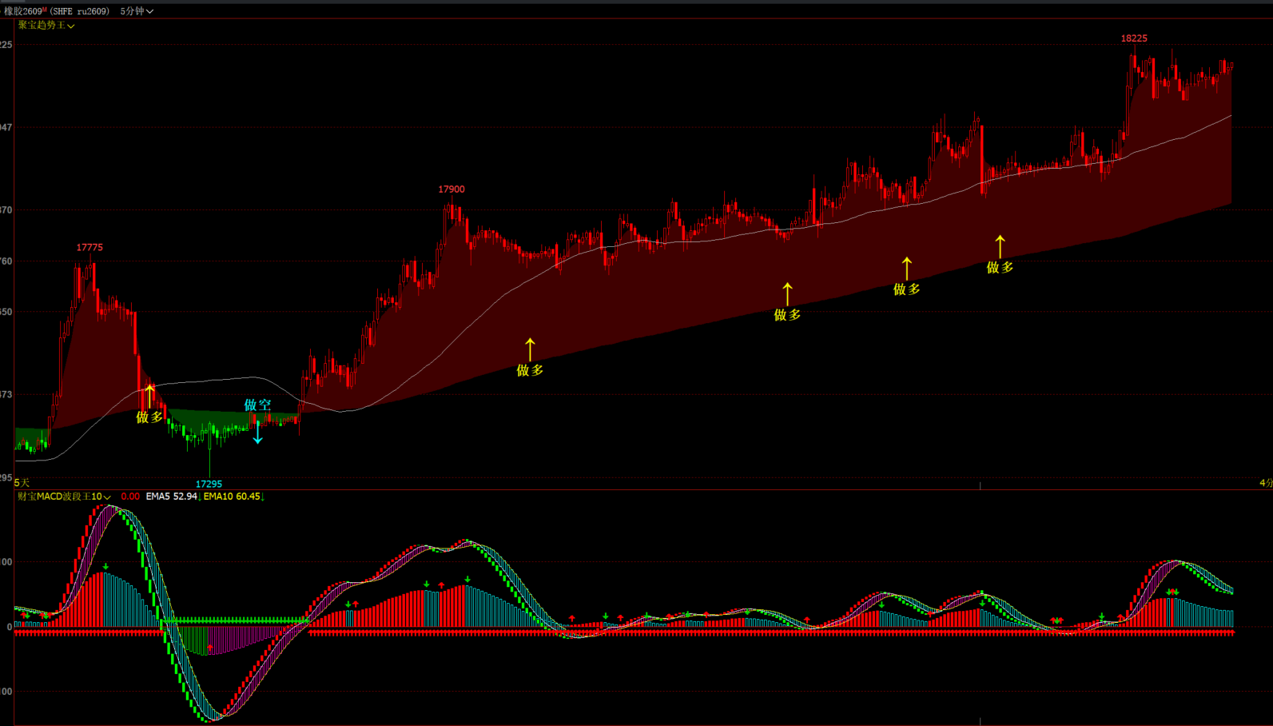Click the 17900 peak price label
1273x726 pixels.
[452, 189]
